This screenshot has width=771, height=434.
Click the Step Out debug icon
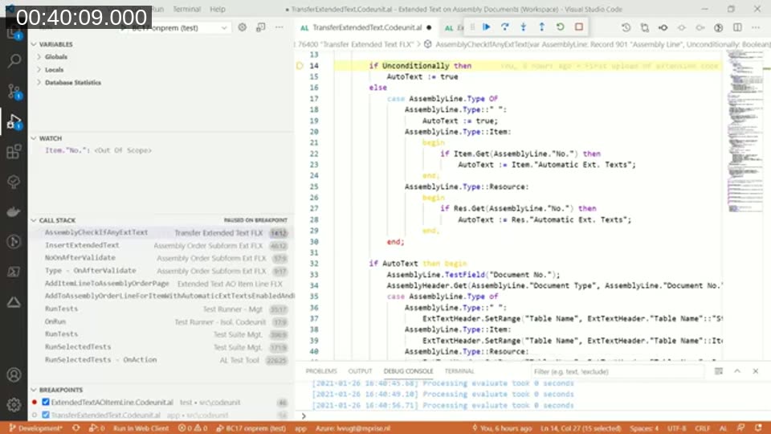541,27
